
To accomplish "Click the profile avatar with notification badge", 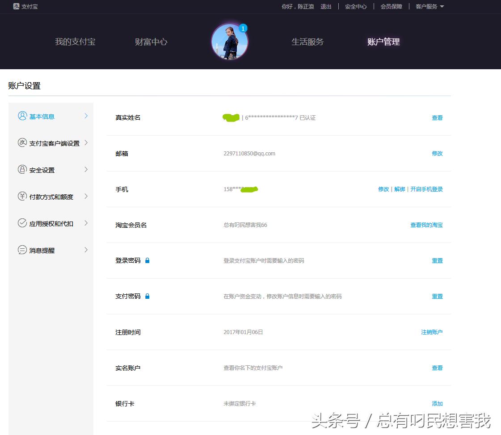I will (229, 41).
